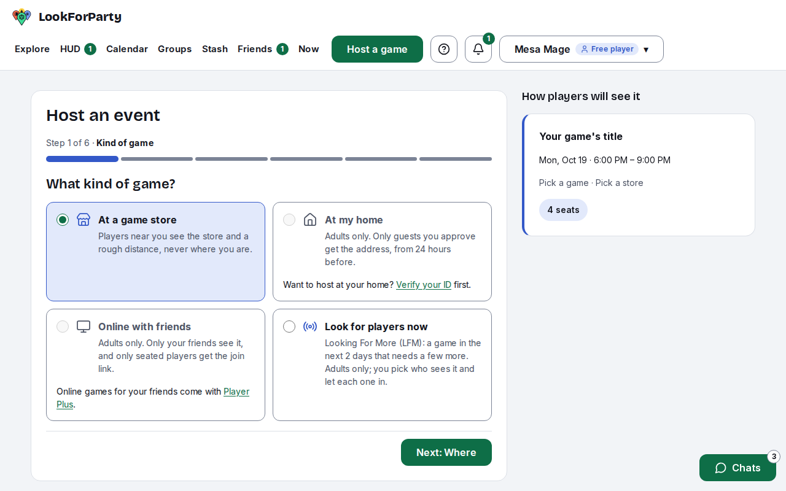Click the 'Look for players now' card title

pyautogui.click(x=376, y=327)
